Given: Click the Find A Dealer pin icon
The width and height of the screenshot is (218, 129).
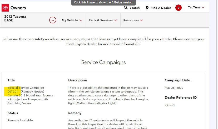Looking at the screenshot, I should pyautogui.click(x=147, y=8).
